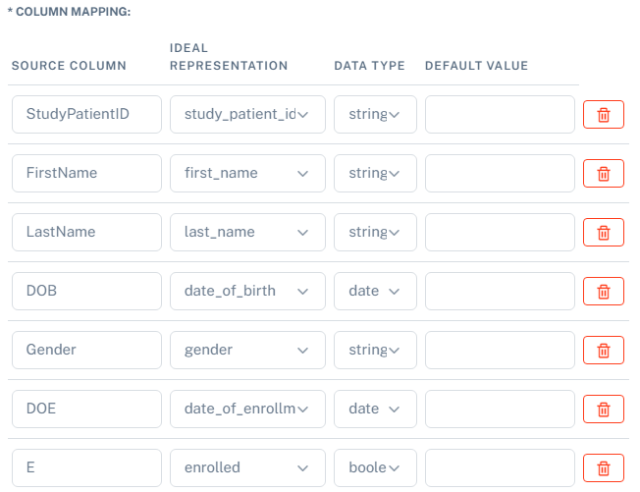640x492 pixels.
Task: Delete the Gender mapping row
Action: (604, 350)
